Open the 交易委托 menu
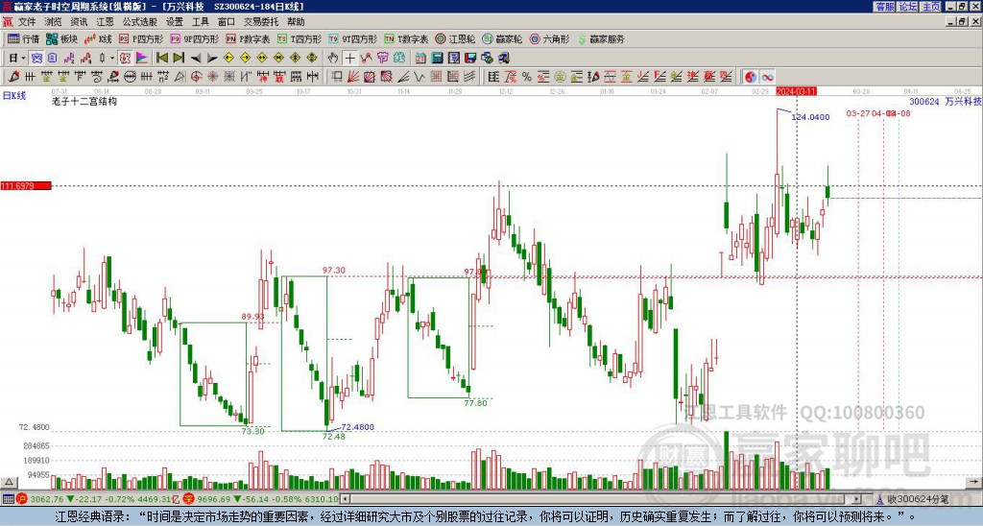This screenshot has height=526, width=983. pos(261,22)
